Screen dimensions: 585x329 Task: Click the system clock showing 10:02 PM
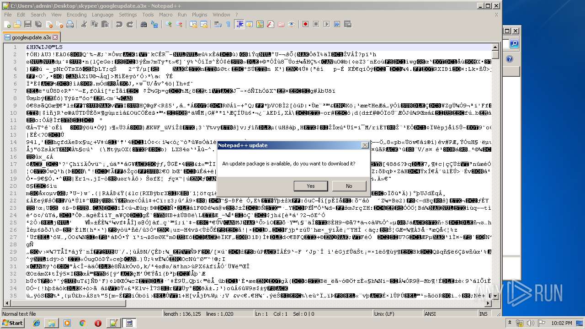562,323
